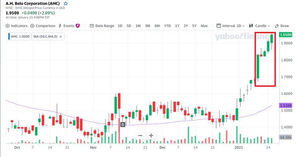Click the MA (50,C,MA,0) legend label

point(45,36)
